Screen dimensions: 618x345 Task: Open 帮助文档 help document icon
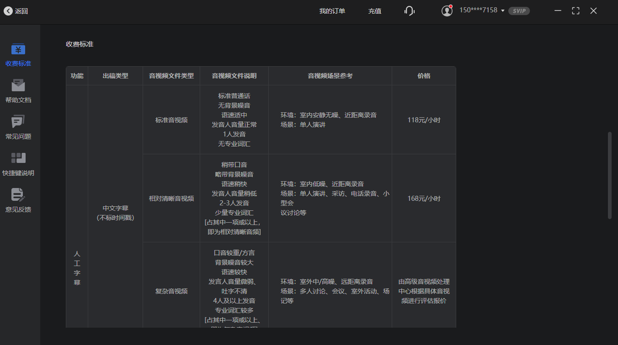click(x=18, y=86)
